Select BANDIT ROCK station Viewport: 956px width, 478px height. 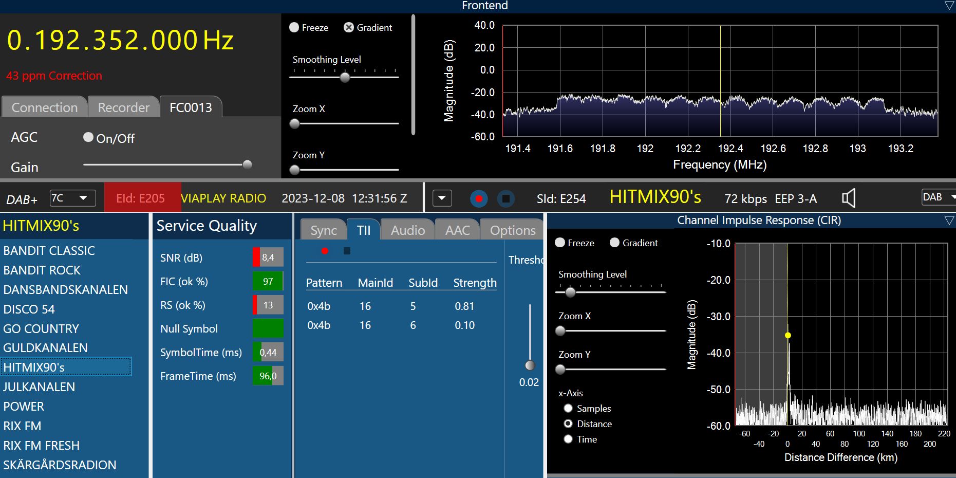click(42, 270)
